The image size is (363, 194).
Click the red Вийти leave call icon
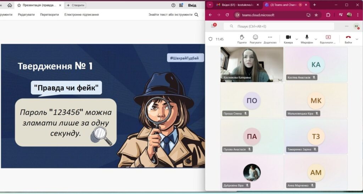pyautogui.click(x=348, y=37)
